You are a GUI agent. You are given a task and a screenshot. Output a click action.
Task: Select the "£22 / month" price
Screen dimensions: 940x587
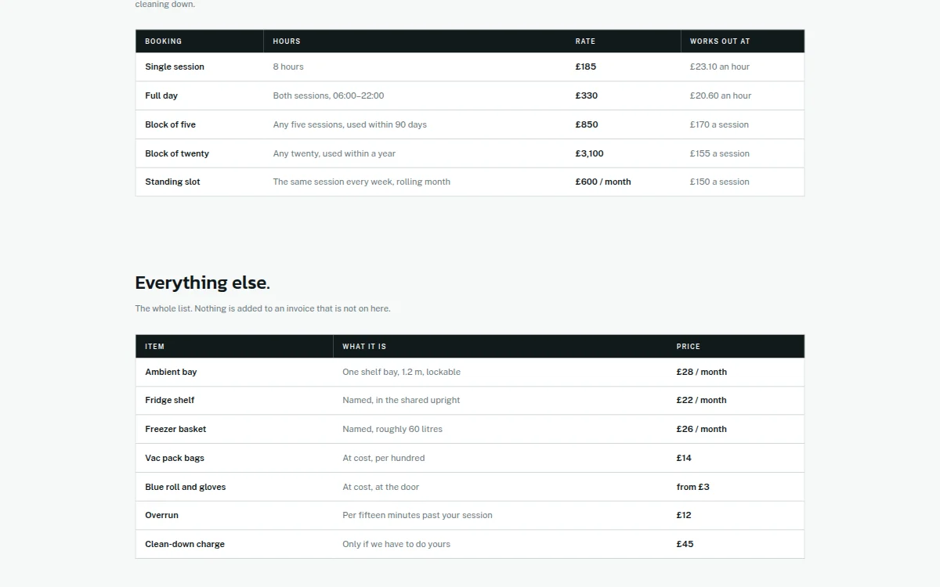(x=702, y=400)
